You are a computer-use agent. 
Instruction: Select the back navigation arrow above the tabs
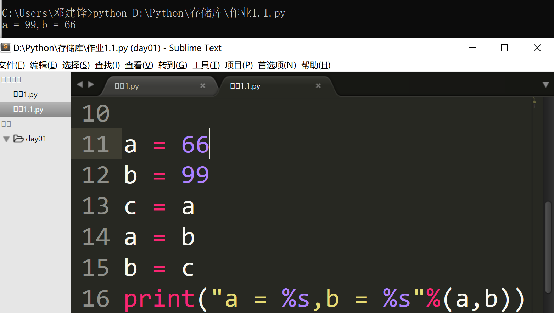[79, 84]
